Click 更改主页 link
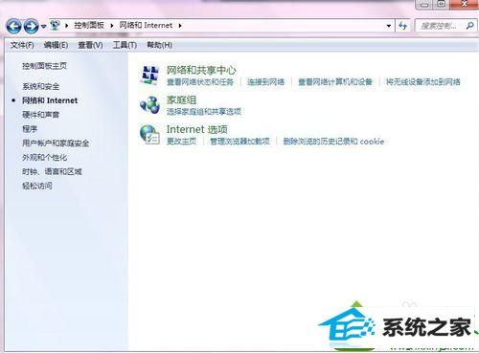This screenshot has height=353, width=479. pyautogui.click(x=181, y=142)
